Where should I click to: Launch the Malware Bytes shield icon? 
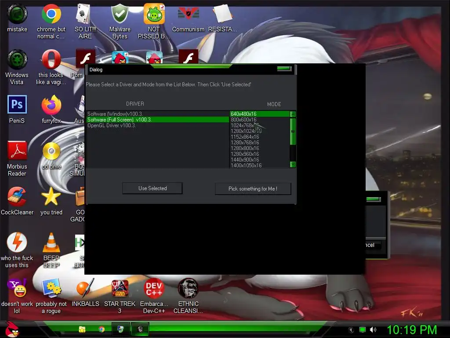[x=120, y=14]
